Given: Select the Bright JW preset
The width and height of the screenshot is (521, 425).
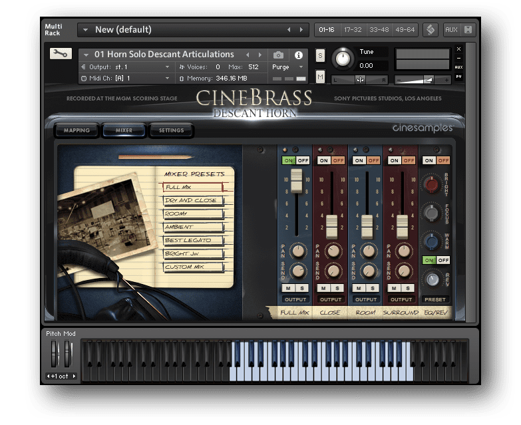Looking at the screenshot, I should click(x=194, y=253).
